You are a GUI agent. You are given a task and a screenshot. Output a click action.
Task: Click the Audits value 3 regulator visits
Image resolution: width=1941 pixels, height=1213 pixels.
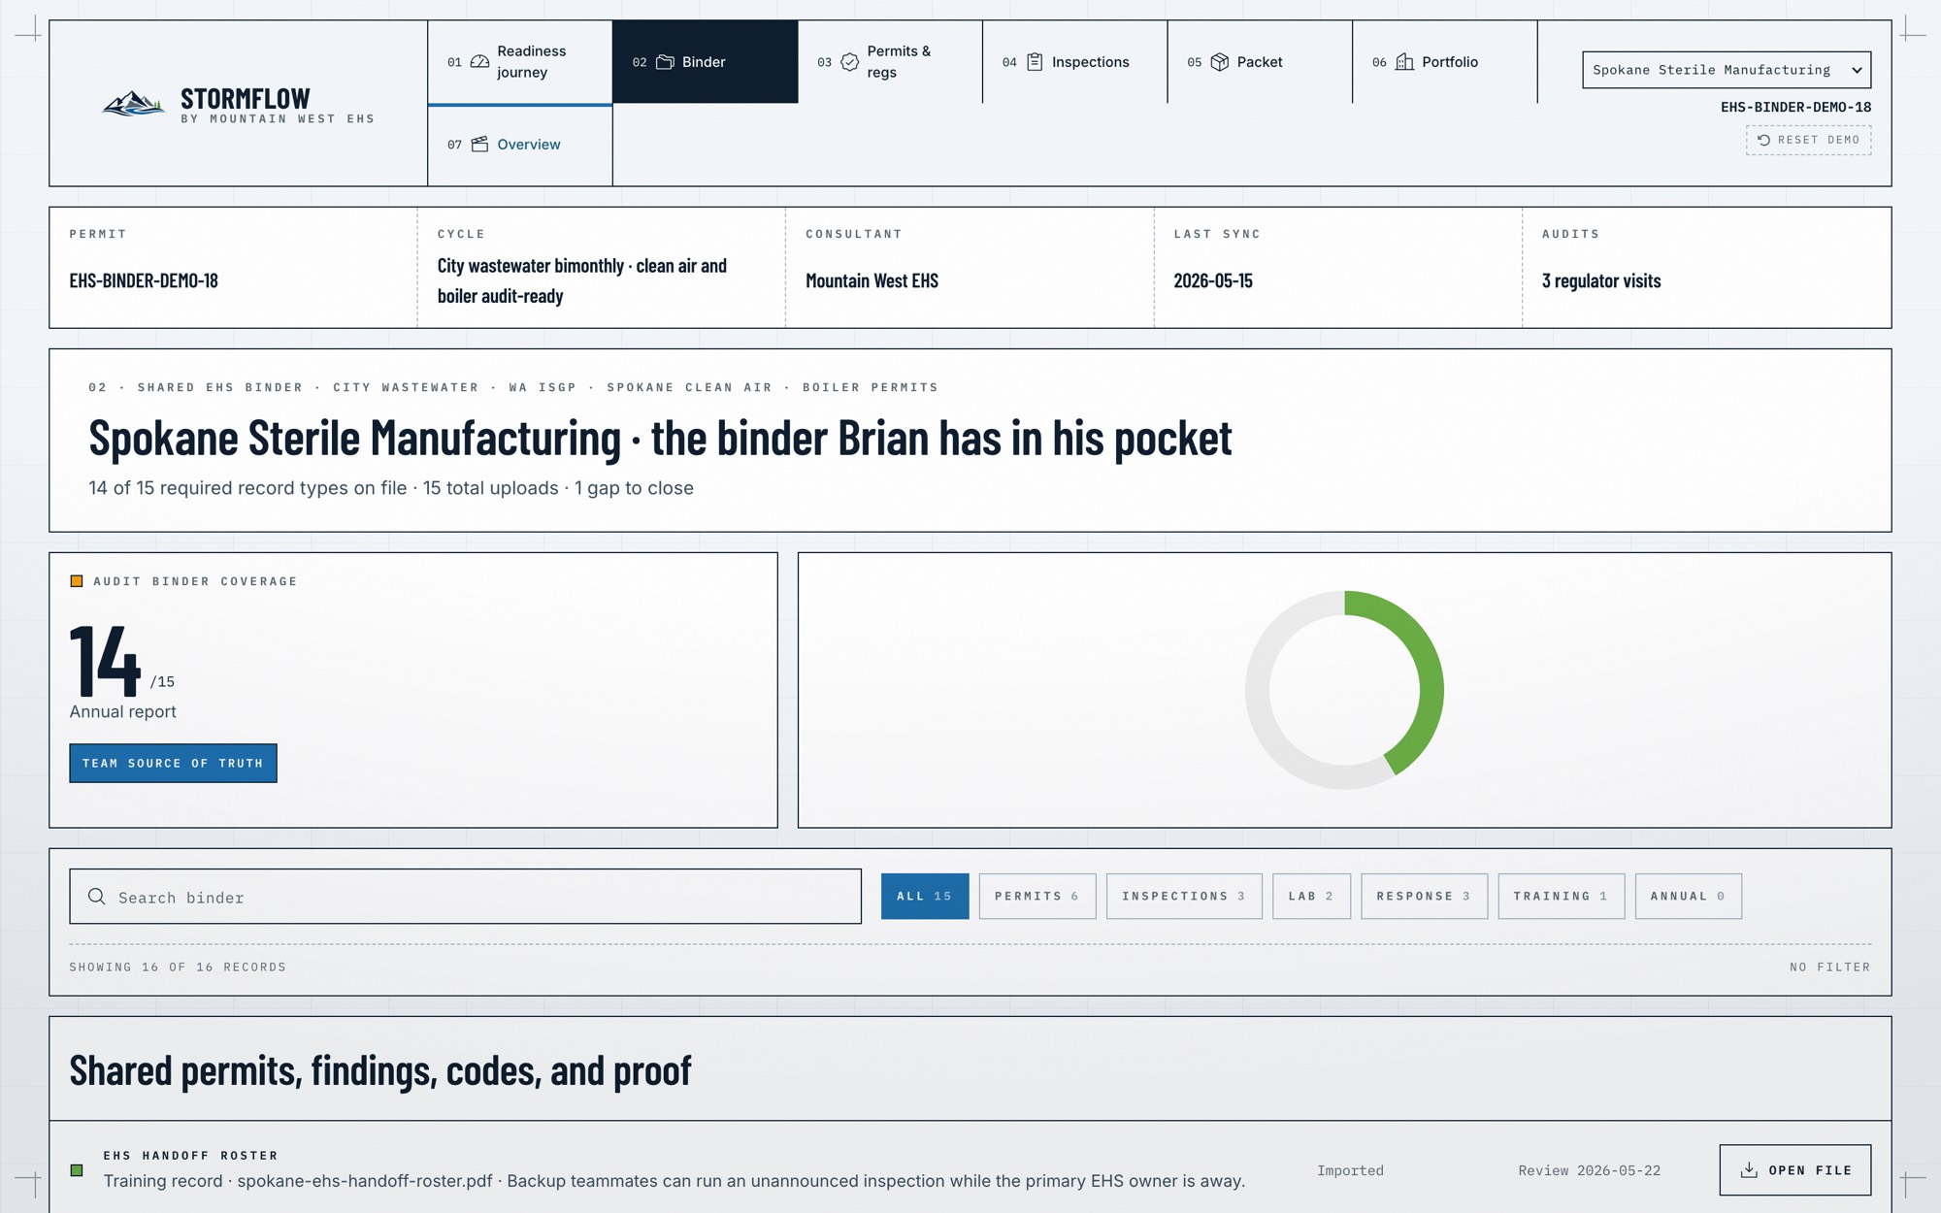pyautogui.click(x=1601, y=280)
